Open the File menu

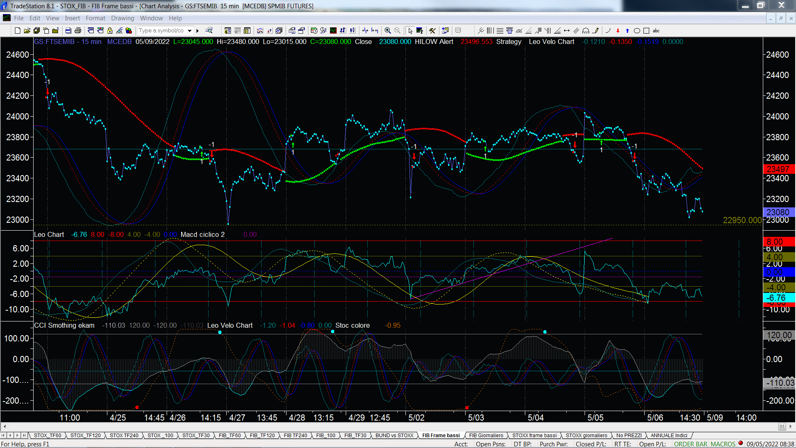click(19, 18)
